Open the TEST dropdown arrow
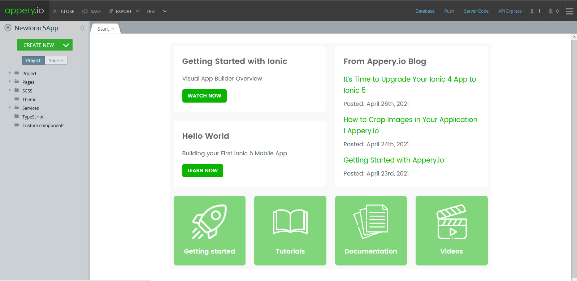This screenshot has height=281, width=577. (x=165, y=11)
